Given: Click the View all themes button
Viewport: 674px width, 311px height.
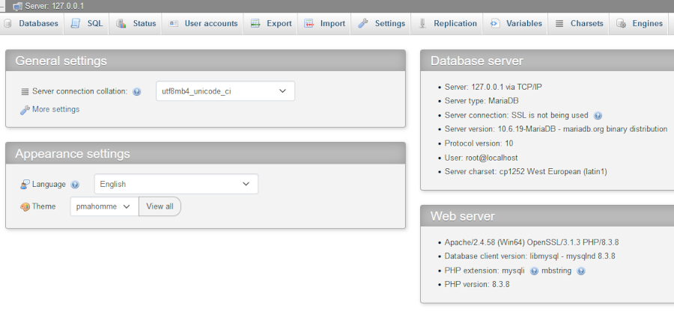Looking at the screenshot, I should 160,206.
